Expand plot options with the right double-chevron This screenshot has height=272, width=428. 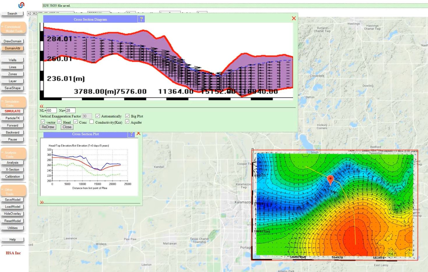pyautogui.click(x=42, y=202)
